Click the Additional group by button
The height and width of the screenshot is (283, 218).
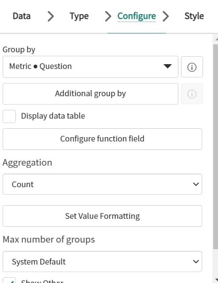[90, 94]
